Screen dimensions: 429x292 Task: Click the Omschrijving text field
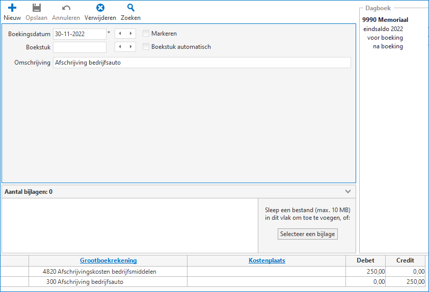[x=201, y=63]
